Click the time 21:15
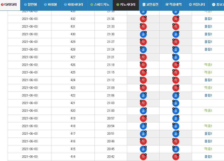224x161 pixels. (111, 72)
